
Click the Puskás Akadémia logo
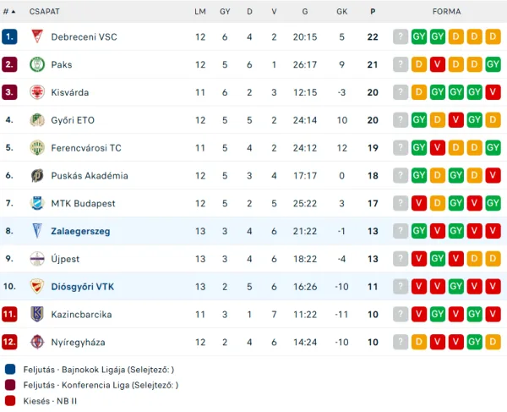click(x=37, y=176)
